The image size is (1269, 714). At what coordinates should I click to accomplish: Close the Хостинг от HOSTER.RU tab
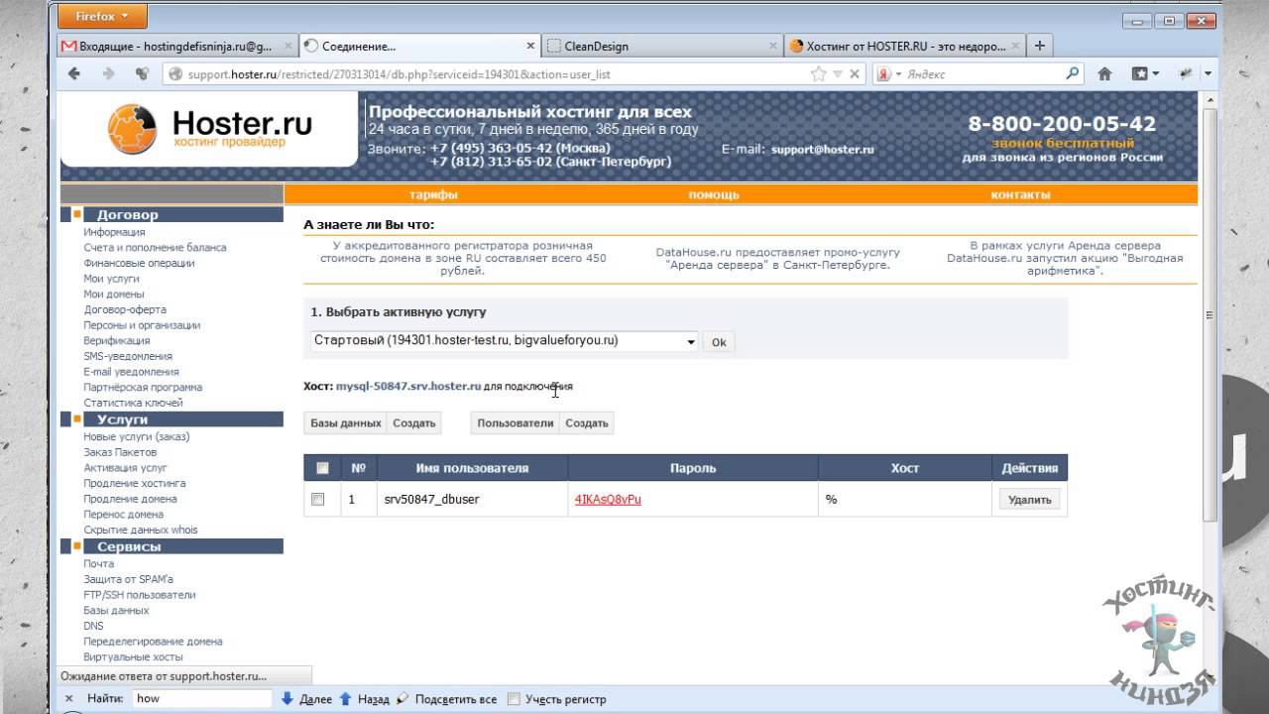tap(1015, 46)
